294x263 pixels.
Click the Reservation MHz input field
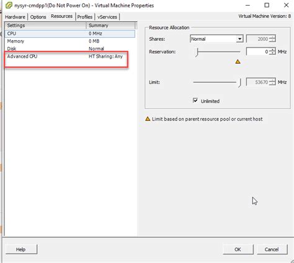(x=258, y=51)
